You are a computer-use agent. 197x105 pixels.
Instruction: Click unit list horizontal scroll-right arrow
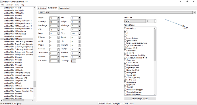32,100
